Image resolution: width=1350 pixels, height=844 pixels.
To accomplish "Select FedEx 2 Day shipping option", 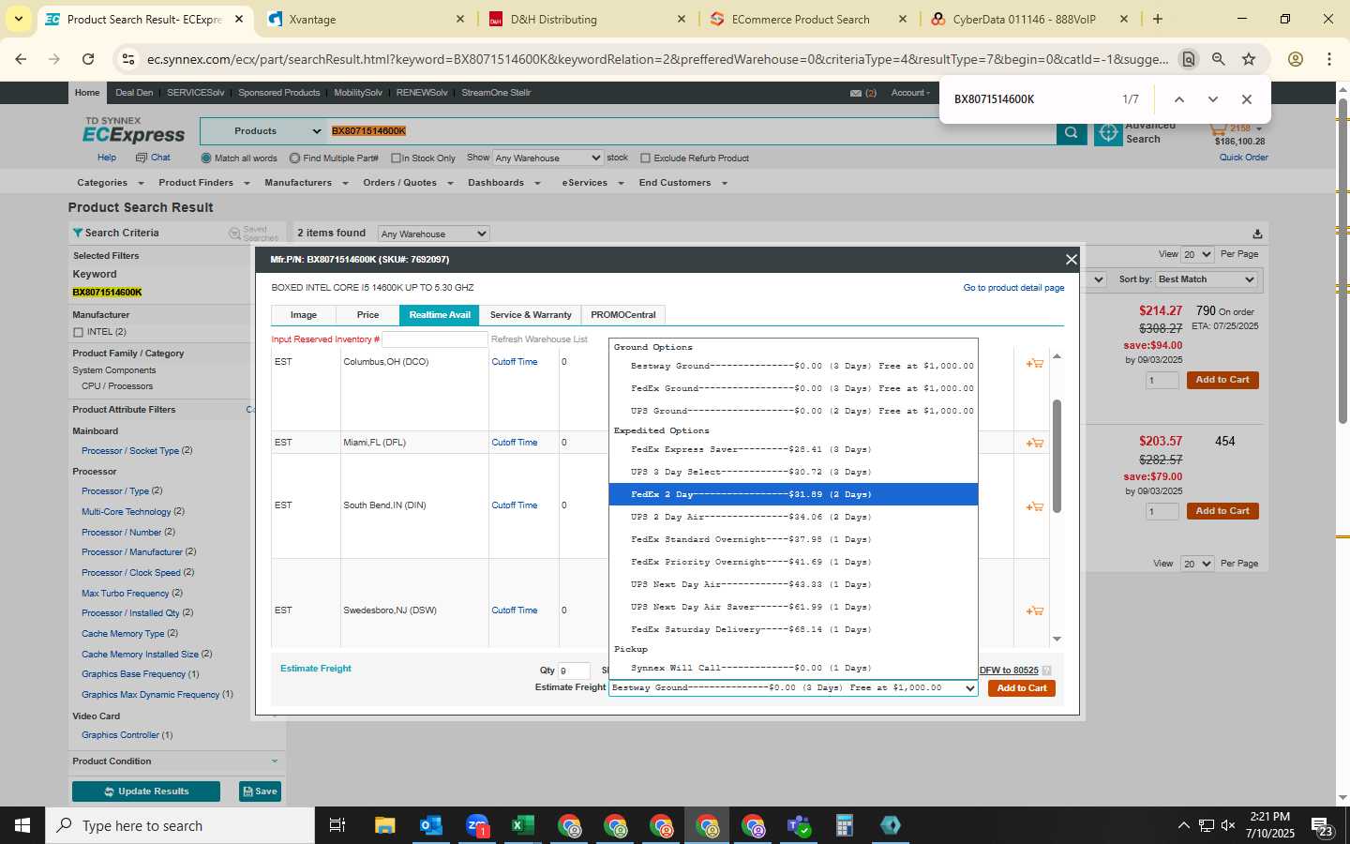I will click(x=793, y=494).
